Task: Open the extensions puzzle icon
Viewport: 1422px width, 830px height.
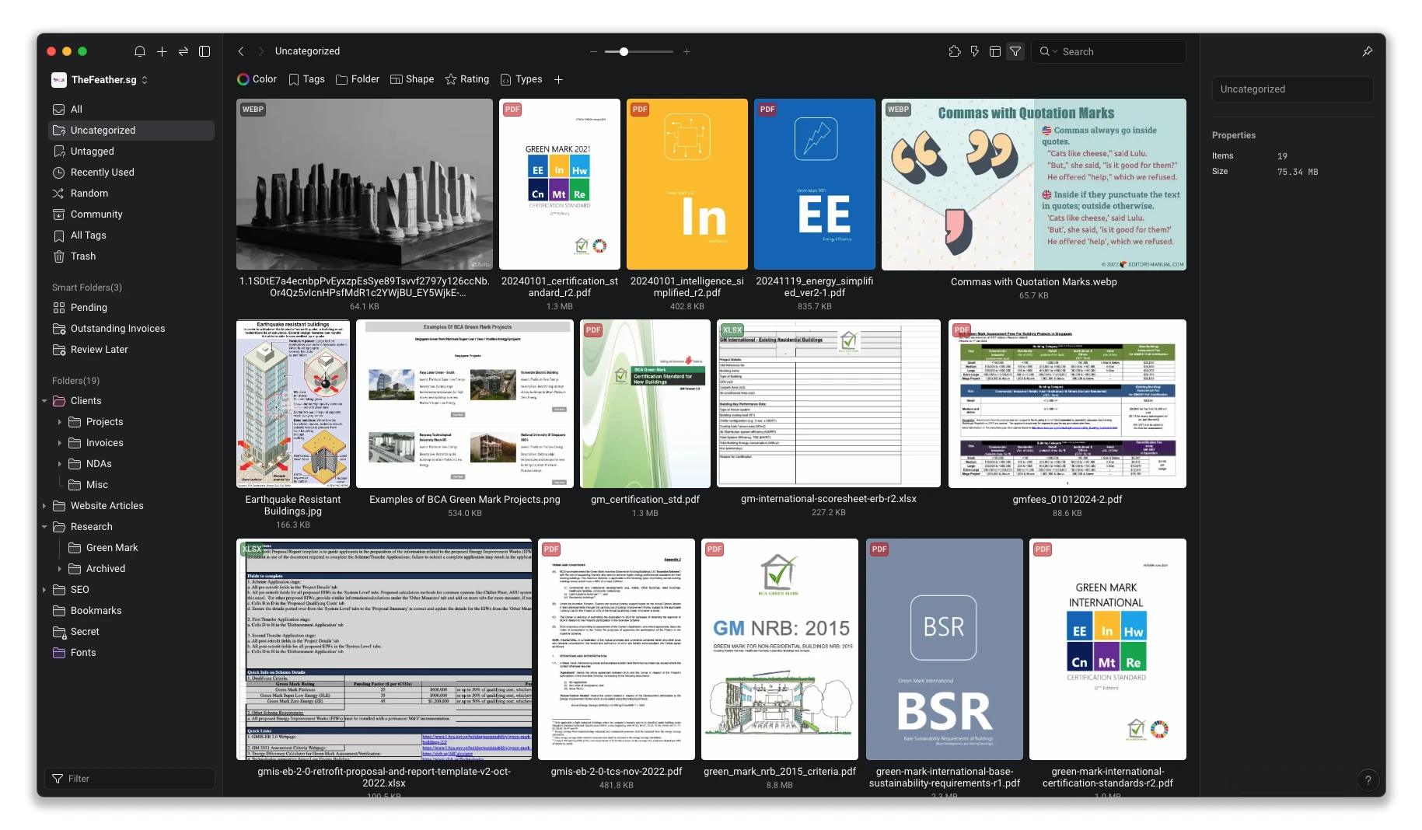Action: 955,51
